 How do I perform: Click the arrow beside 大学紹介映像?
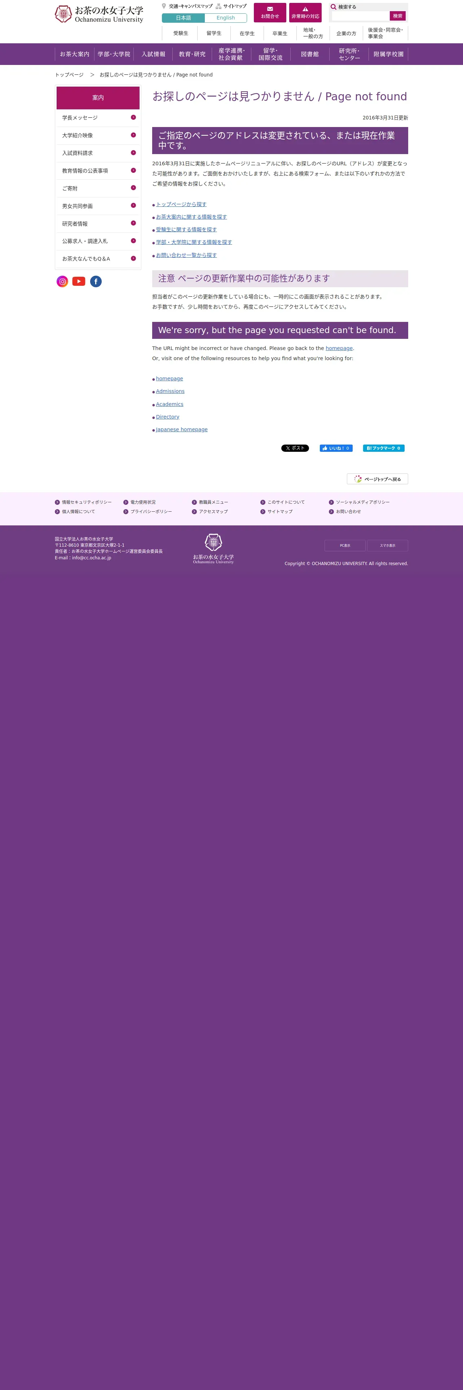click(x=133, y=135)
